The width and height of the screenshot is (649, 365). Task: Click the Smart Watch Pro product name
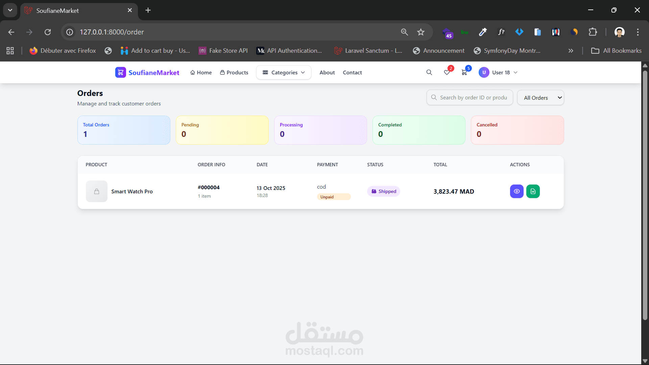click(132, 191)
